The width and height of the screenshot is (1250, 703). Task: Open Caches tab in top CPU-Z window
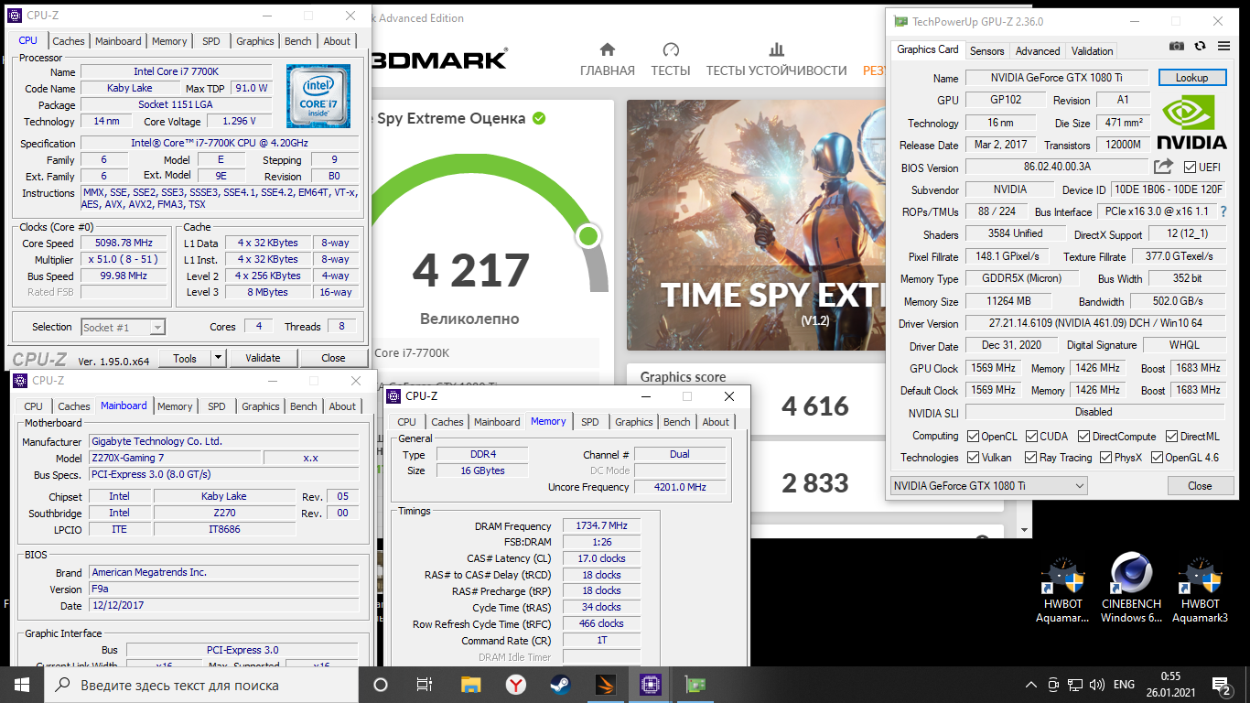point(69,40)
